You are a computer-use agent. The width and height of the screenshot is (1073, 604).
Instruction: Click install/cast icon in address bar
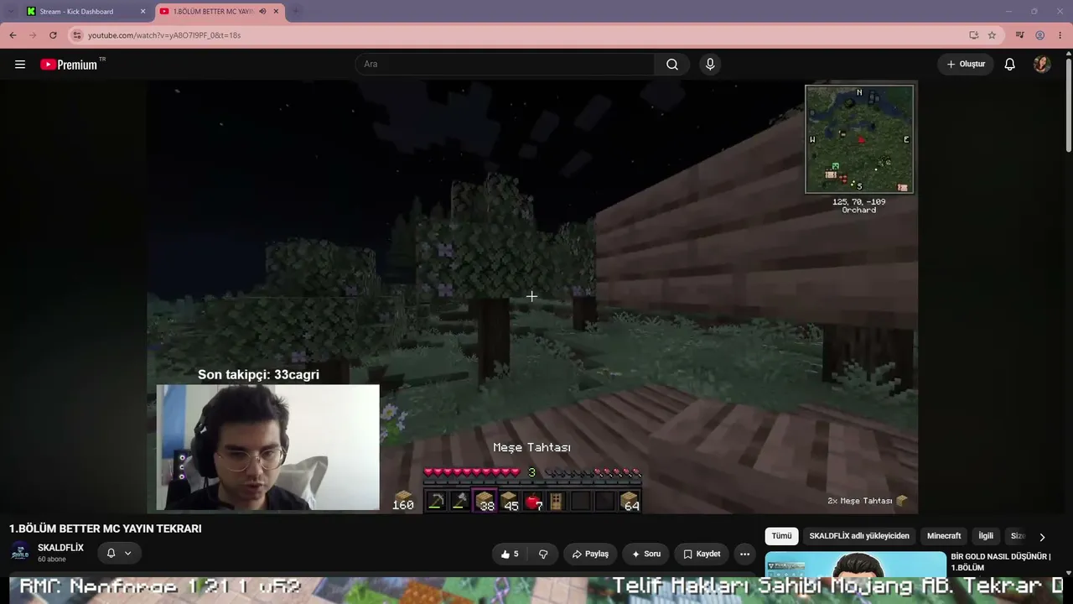pos(973,35)
